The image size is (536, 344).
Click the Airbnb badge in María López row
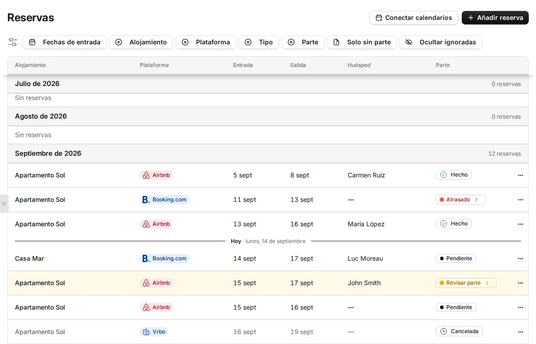[156, 224]
